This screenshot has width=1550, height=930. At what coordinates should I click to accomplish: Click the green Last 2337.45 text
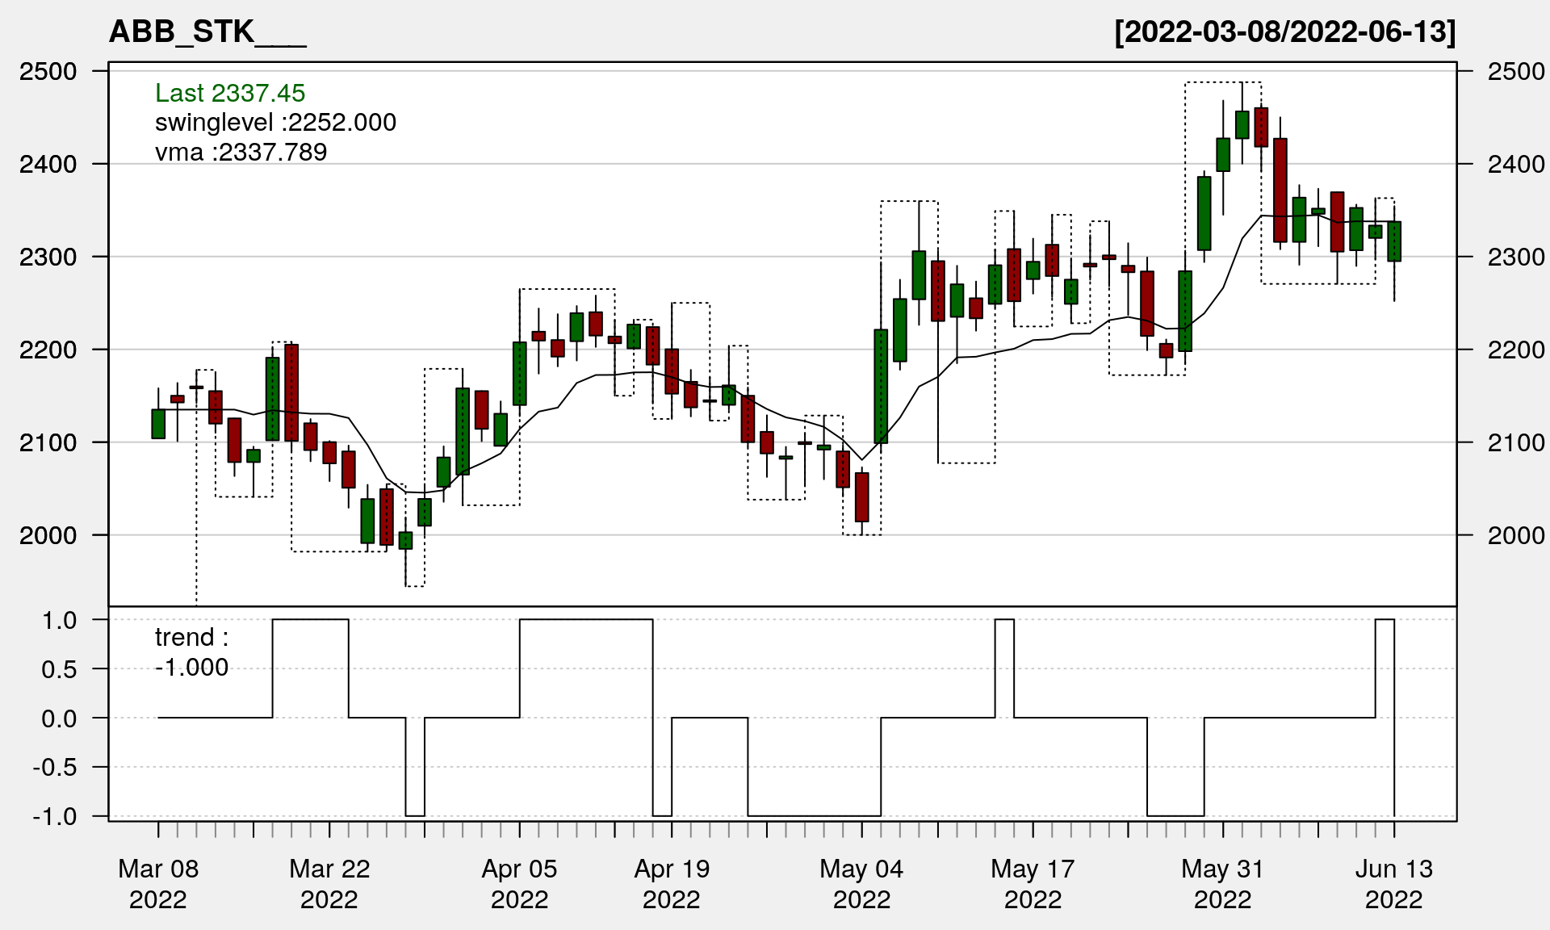tap(230, 93)
